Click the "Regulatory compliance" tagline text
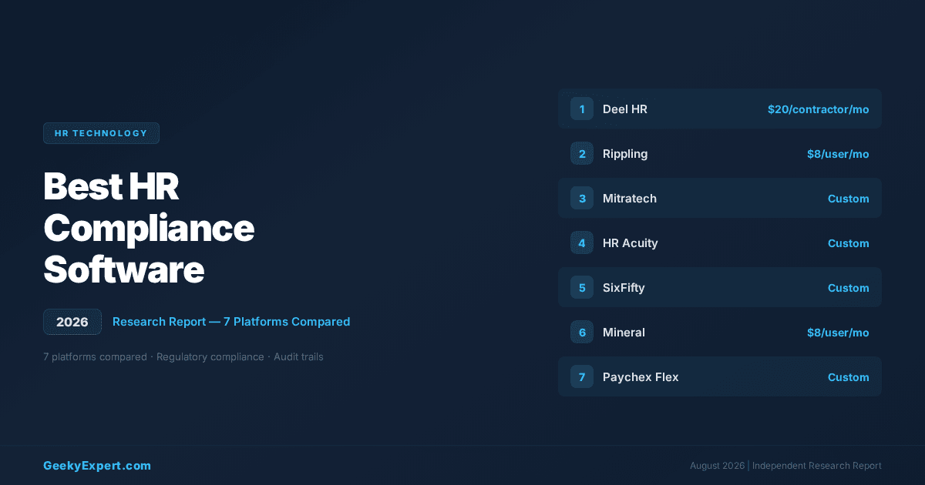Screen dimensions: 925x485 click(x=210, y=357)
